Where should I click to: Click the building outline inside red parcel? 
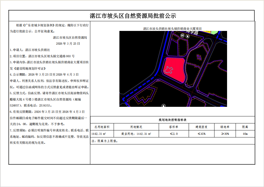coord(168,70)
